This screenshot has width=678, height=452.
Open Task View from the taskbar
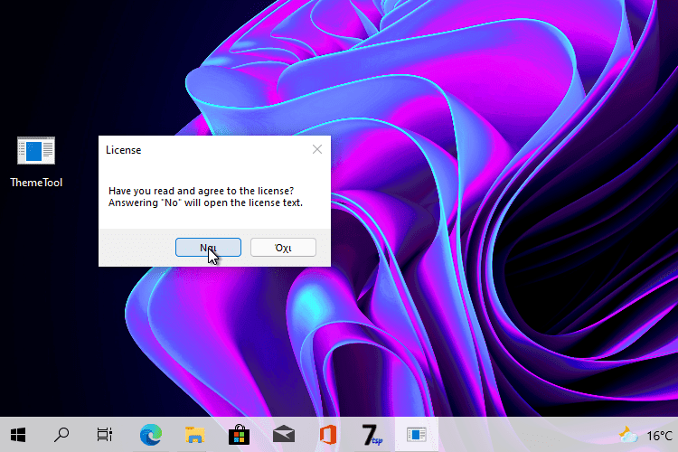point(105,435)
